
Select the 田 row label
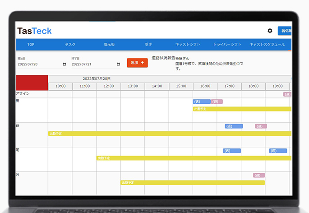18,101
